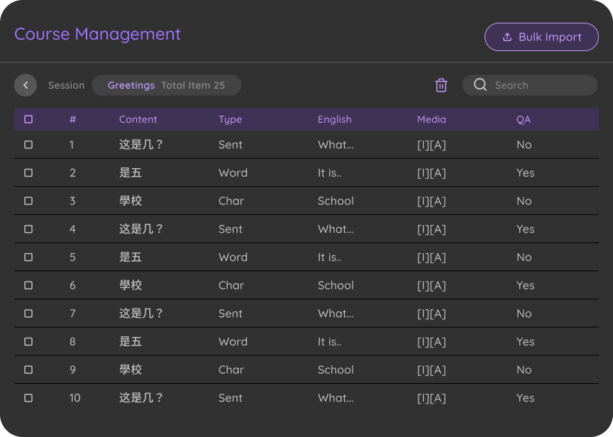Click the magnifying glass search icon
The image size is (613, 437).
[480, 85]
